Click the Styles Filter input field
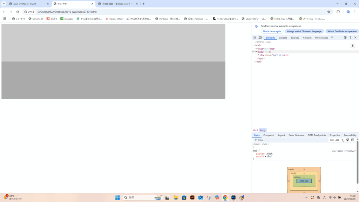This screenshot has width=359, height=202. tap(291, 140)
